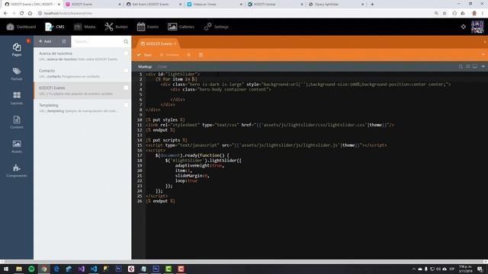Tick the checkbox for Contacto page
Image resolution: width=488 pixels, height=274 pixels.
pos(126,71)
